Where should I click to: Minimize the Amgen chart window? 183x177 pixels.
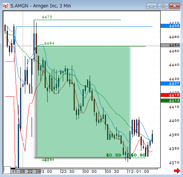tap(151, 6)
